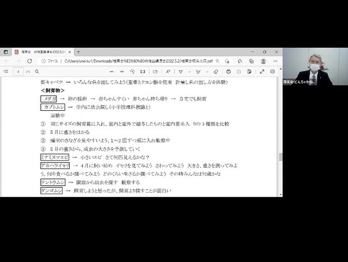Screen dimensions: 348x262
Task: Open the Favorites list
Action: [x=240, y=61]
